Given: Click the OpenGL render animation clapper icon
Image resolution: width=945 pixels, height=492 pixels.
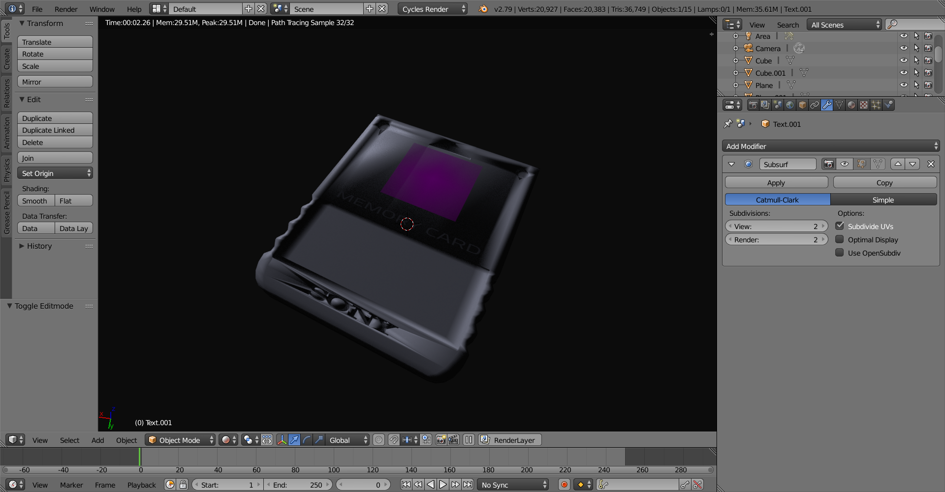Looking at the screenshot, I should pyautogui.click(x=453, y=440).
